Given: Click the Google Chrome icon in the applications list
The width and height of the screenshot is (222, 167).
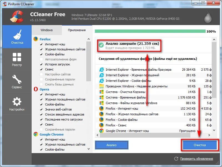Looking at the screenshot, I should coord(36,134).
